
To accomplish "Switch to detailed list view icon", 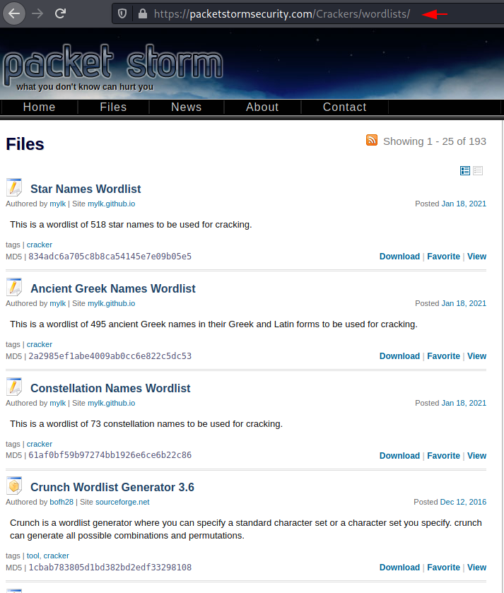I will tap(465, 170).
